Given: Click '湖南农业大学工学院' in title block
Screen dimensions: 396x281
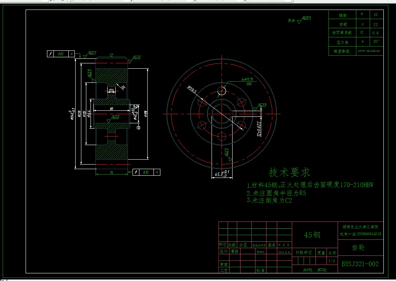Looking at the screenshot, I should point(360,227).
